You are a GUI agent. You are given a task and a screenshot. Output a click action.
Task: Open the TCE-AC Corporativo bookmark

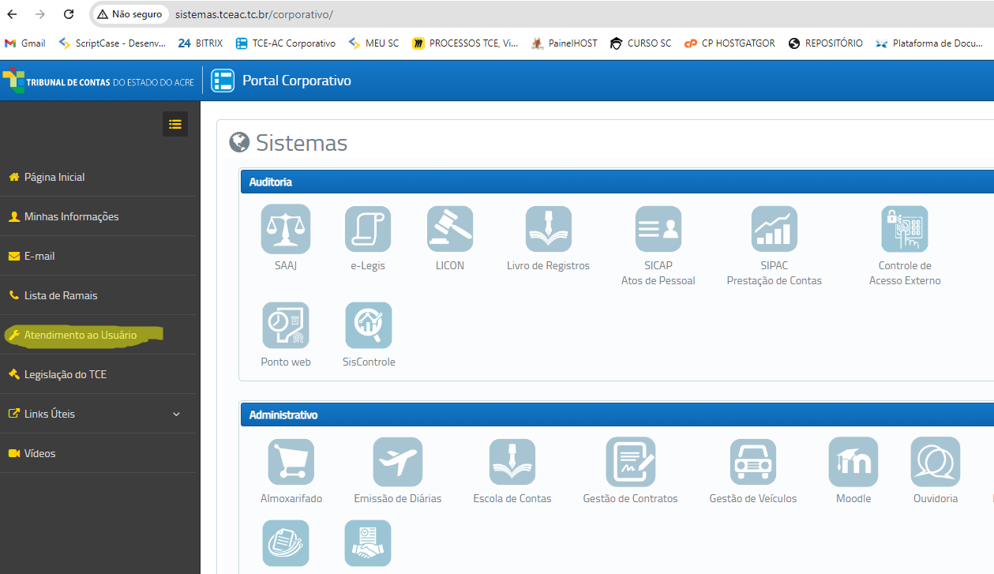pyautogui.click(x=286, y=43)
